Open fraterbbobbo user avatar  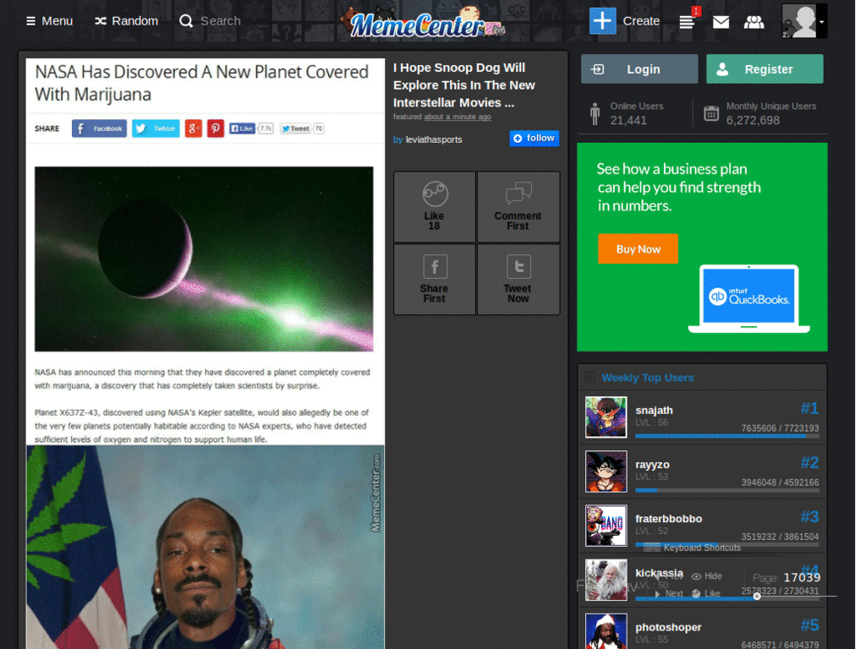click(606, 526)
